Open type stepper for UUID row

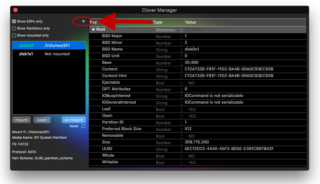click(181, 149)
